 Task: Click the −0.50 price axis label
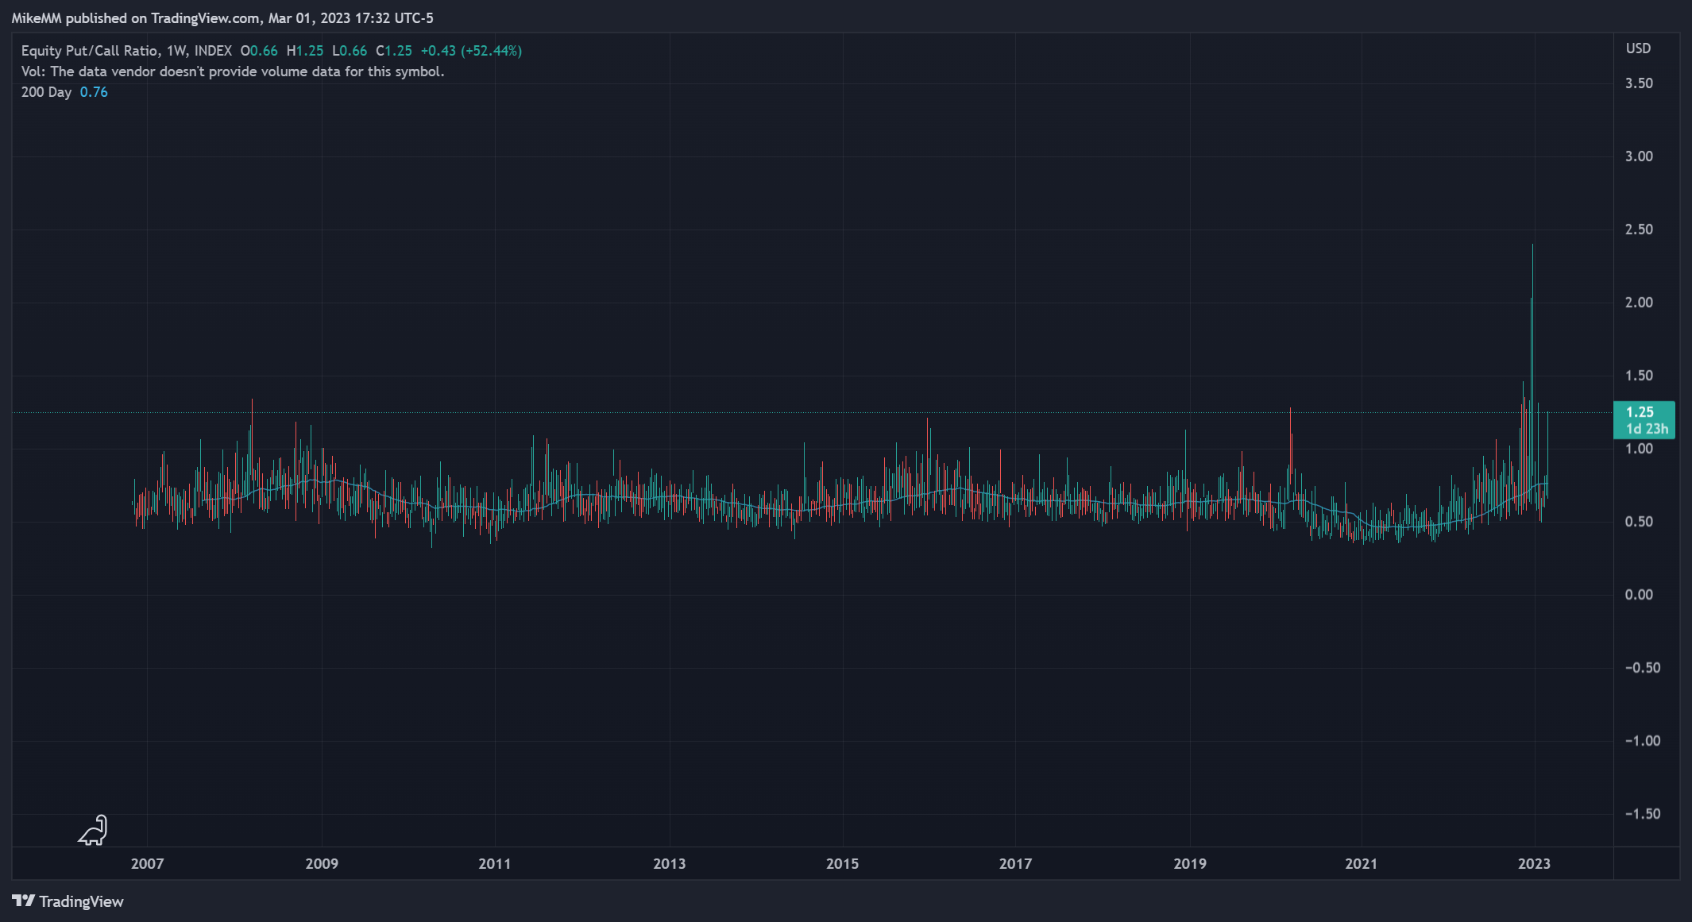1642,668
